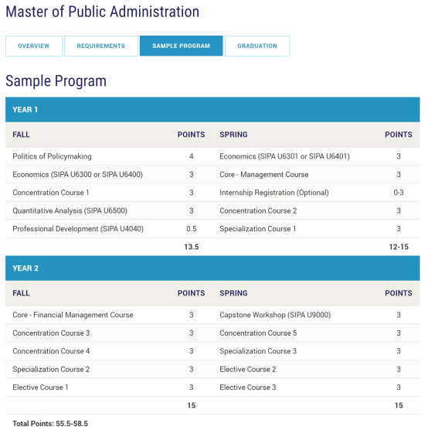The image size is (428, 437).
Task: Click 'Specialization Course 2' entry
Action: click(x=51, y=369)
